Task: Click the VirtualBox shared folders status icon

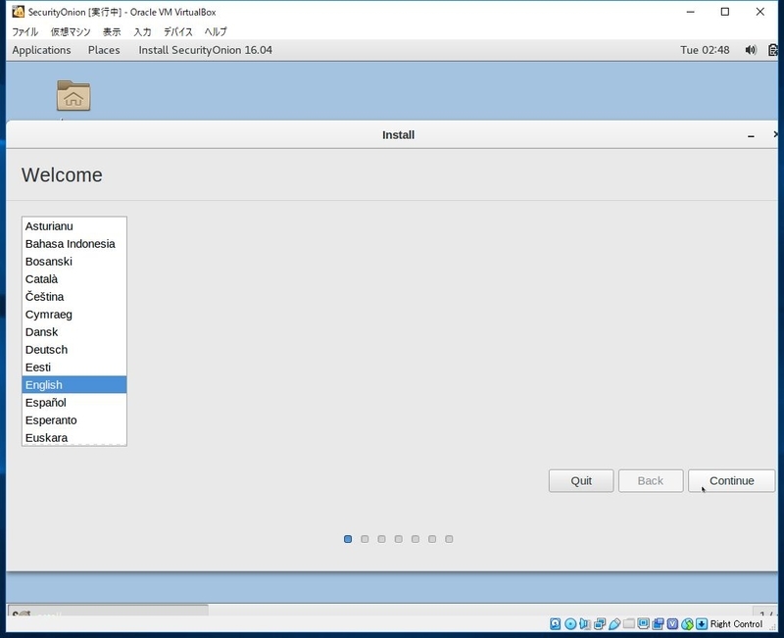Action: point(629,623)
